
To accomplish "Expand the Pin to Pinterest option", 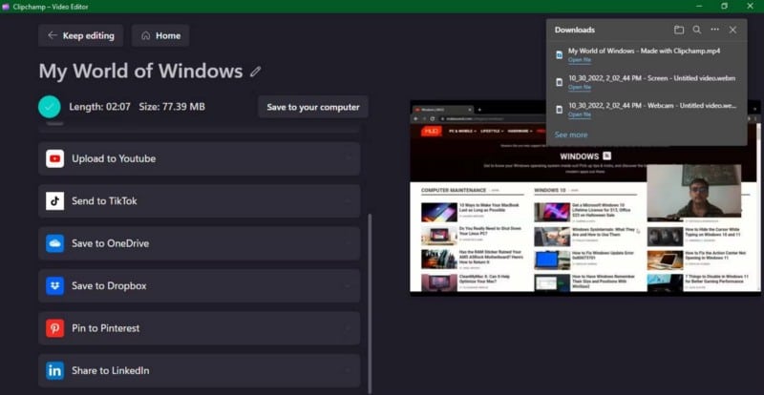I will click(x=200, y=328).
